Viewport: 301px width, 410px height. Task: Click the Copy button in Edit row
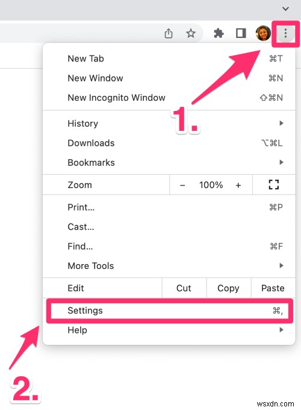228,288
